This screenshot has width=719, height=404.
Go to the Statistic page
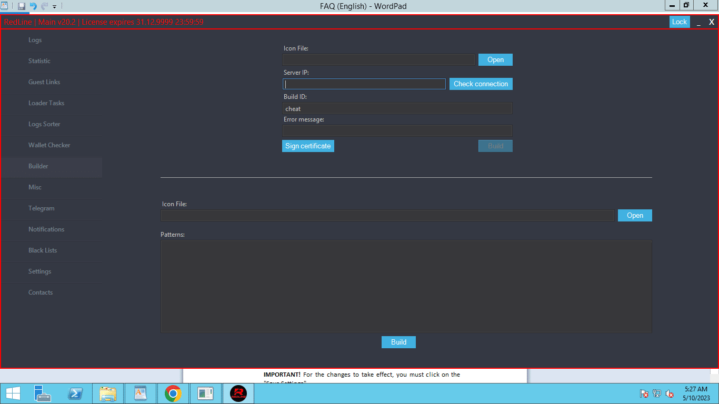point(51,61)
